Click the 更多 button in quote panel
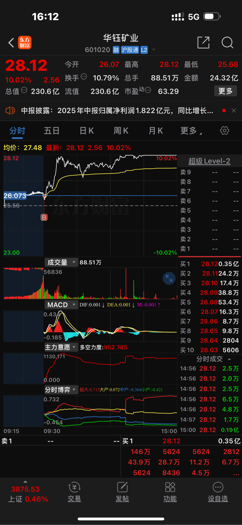 pos(226,91)
